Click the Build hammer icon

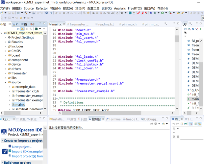pyautogui.click(x=26, y=13)
